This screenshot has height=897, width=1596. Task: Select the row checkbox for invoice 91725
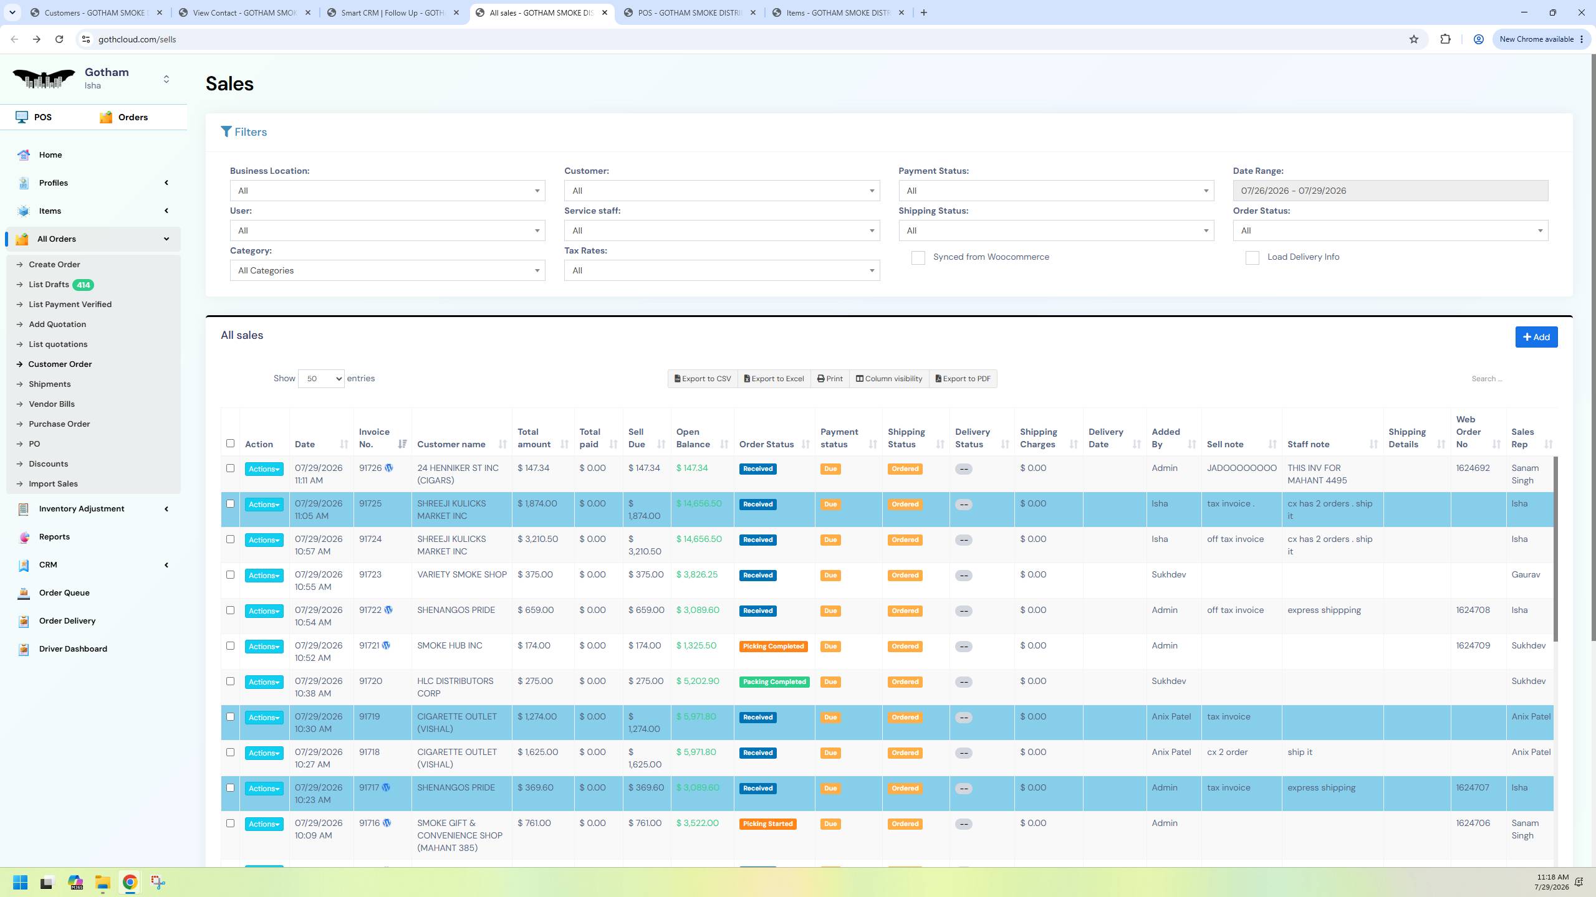click(230, 504)
